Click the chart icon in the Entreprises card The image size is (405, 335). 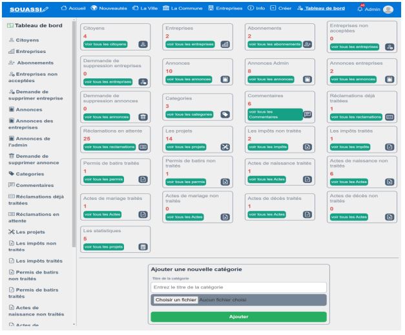[225, 44]
